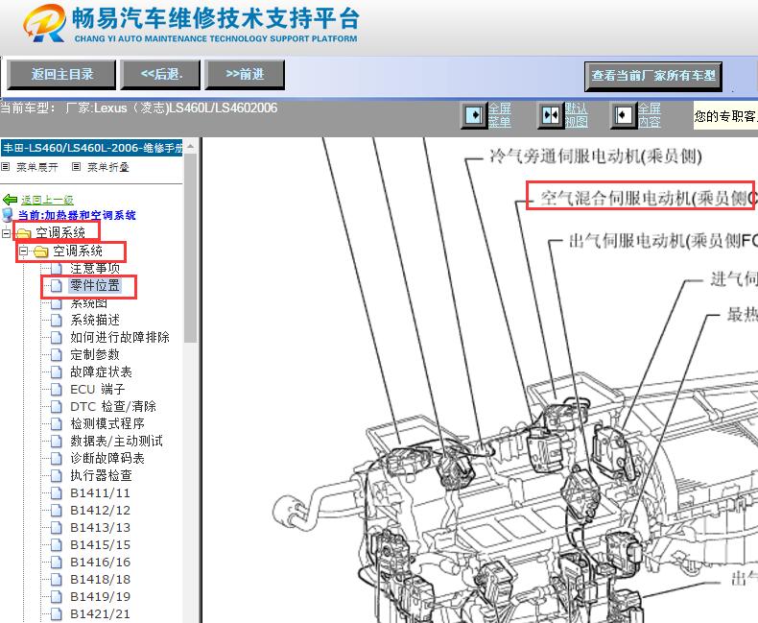758x623 pixels.
Task: Go forward with the >>前进 button
Action: coord(245,75)
